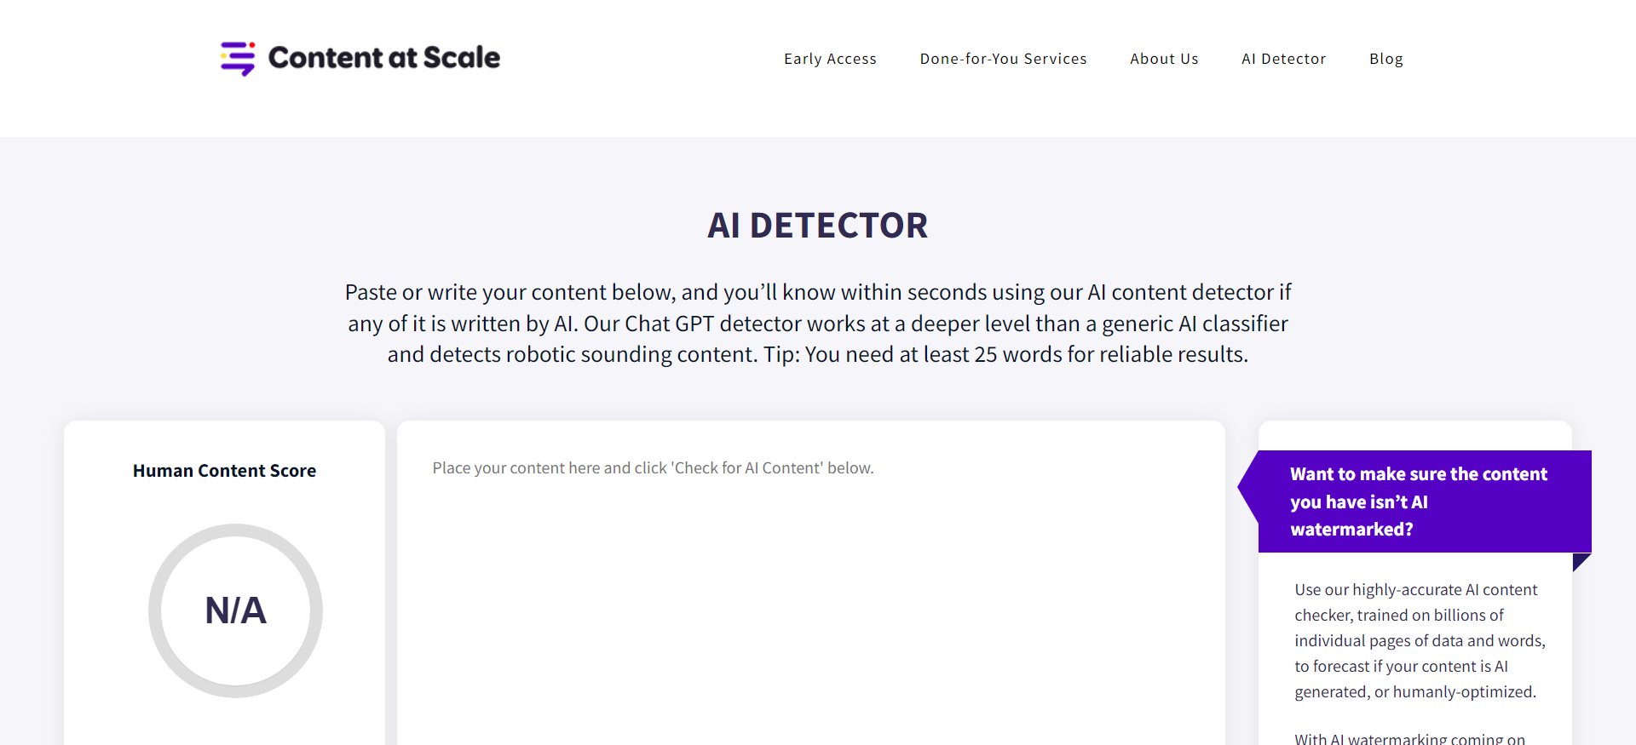
Task: Click the AI DETECTOR page heading
Action: [817, 225]
